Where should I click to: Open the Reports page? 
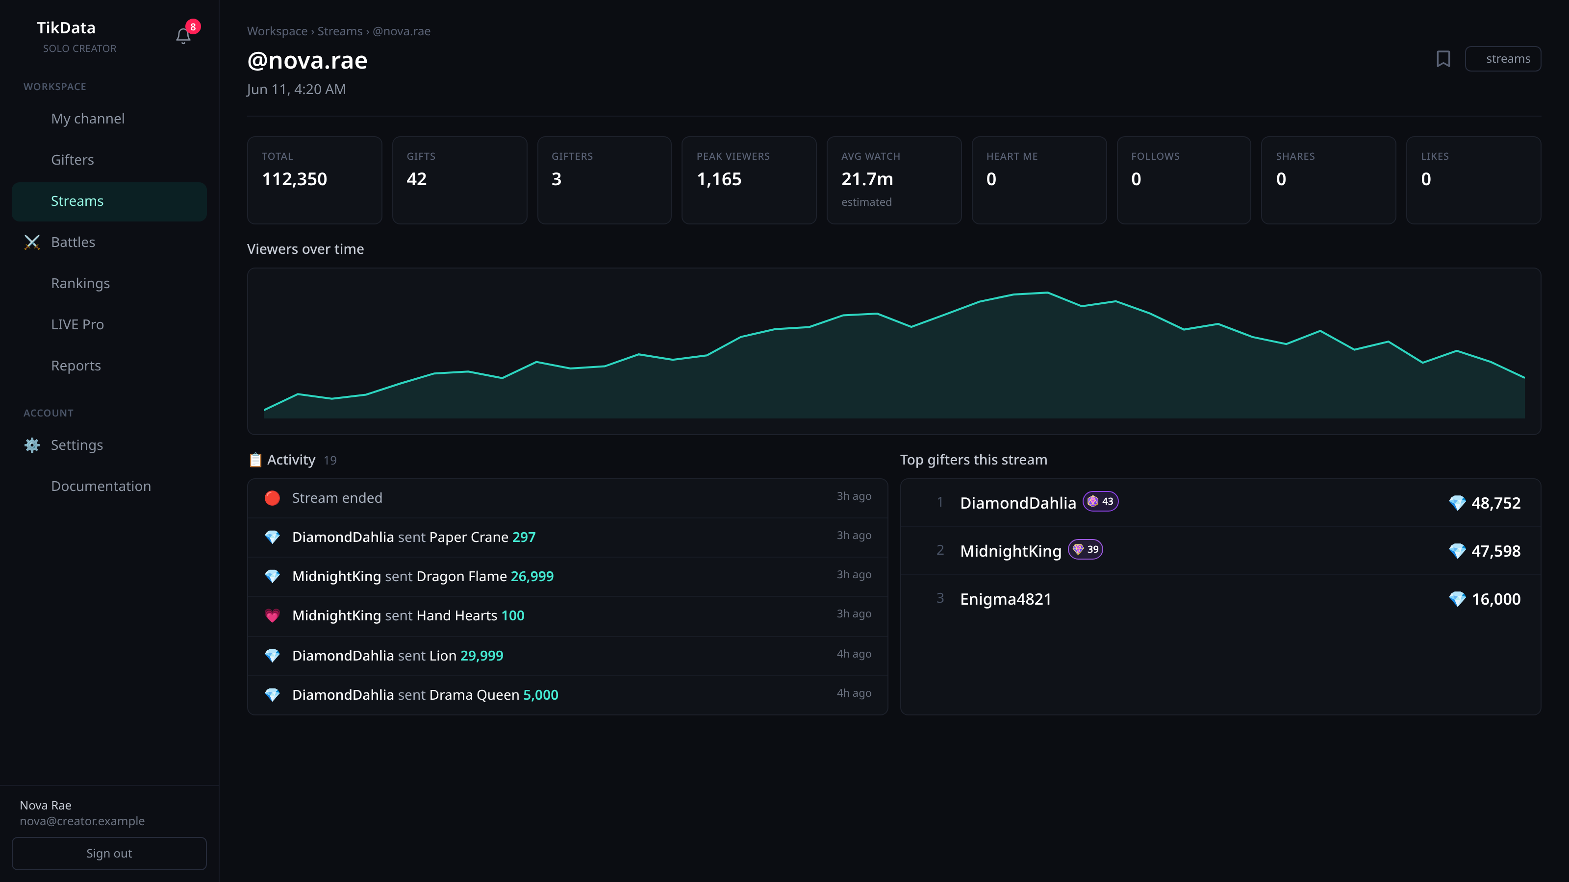tap(109, 366)
